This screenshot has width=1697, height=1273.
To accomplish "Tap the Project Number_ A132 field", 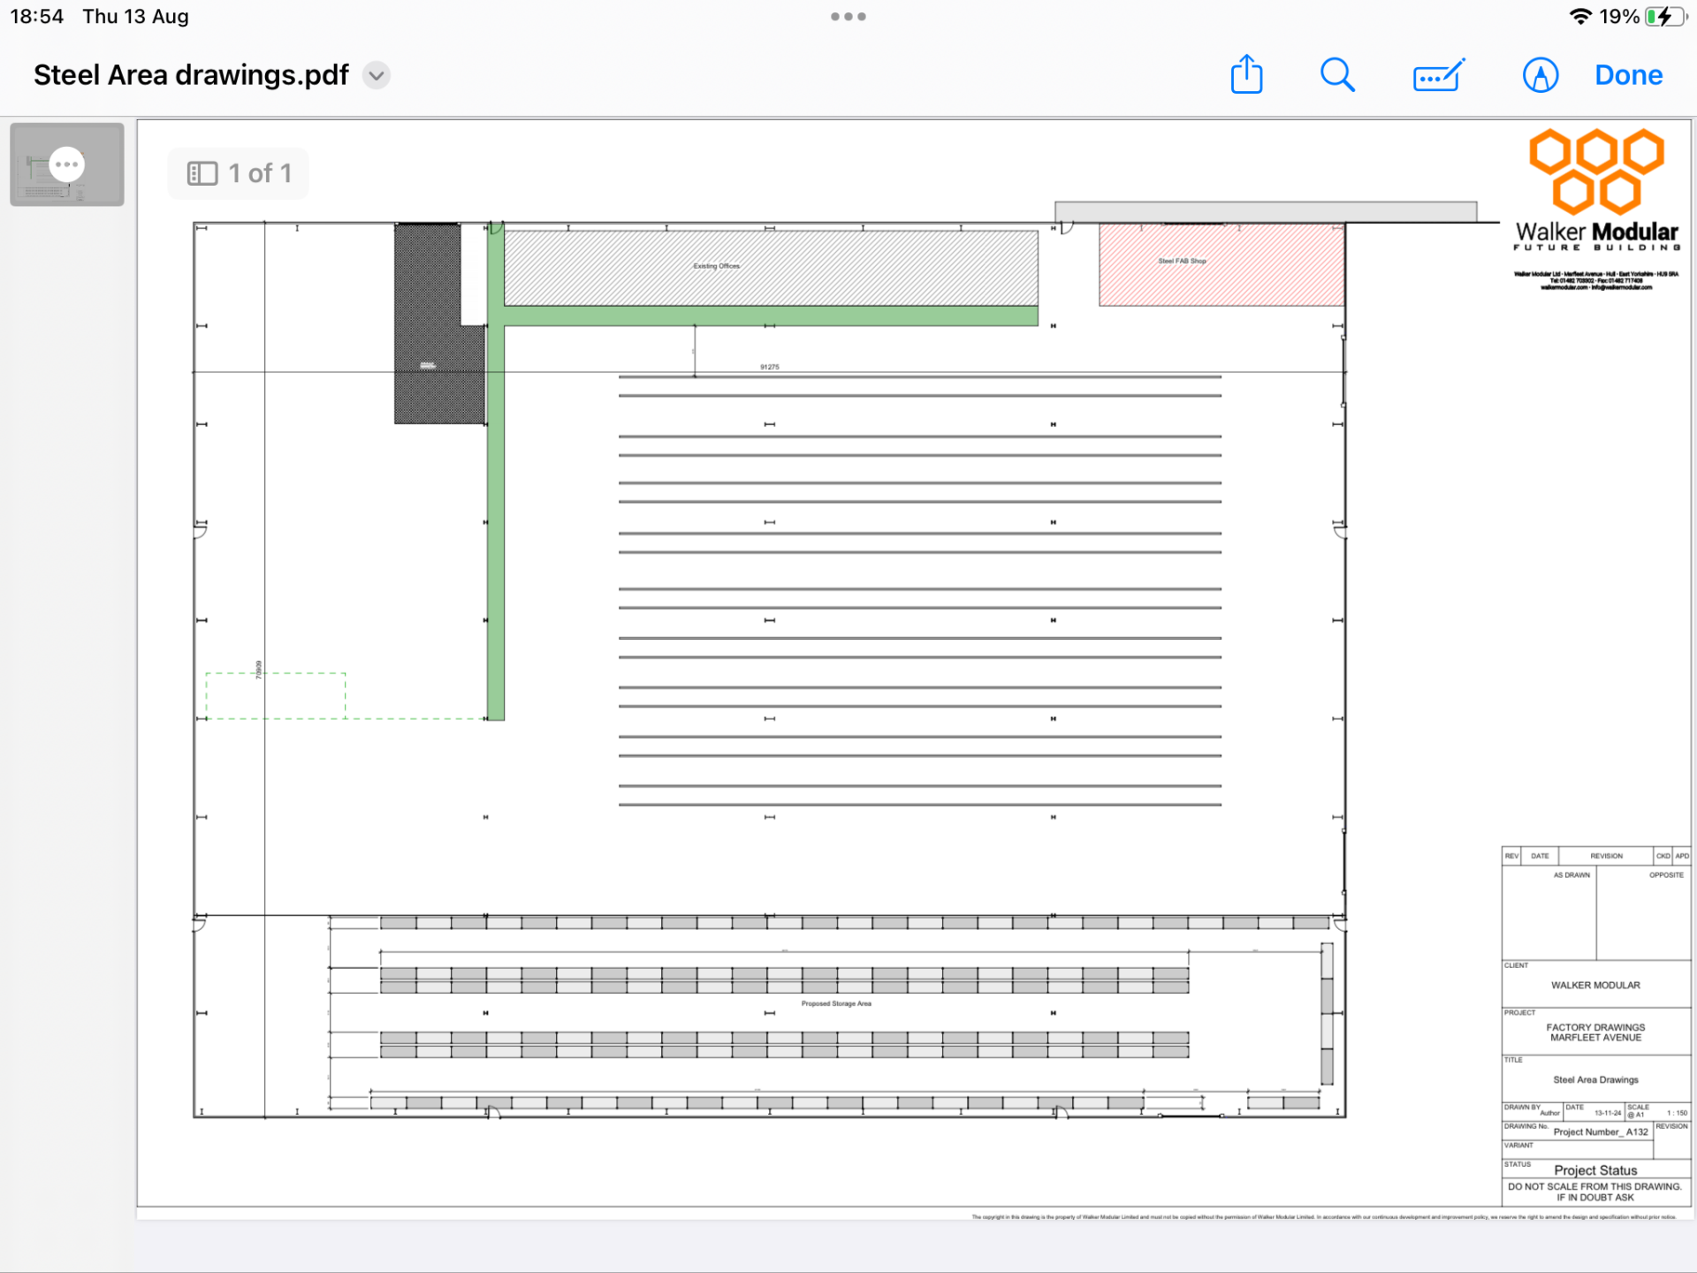I will (1601, 1132).
